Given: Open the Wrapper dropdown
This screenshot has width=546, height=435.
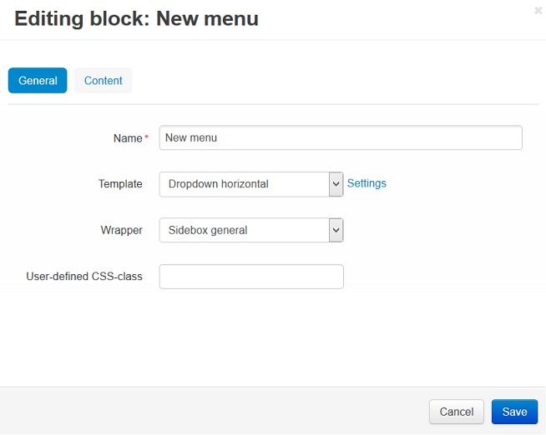Looking at the screenshot, I should pos(251,230).
